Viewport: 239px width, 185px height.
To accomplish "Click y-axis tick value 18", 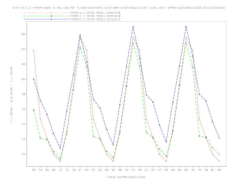I will [23, 94].
